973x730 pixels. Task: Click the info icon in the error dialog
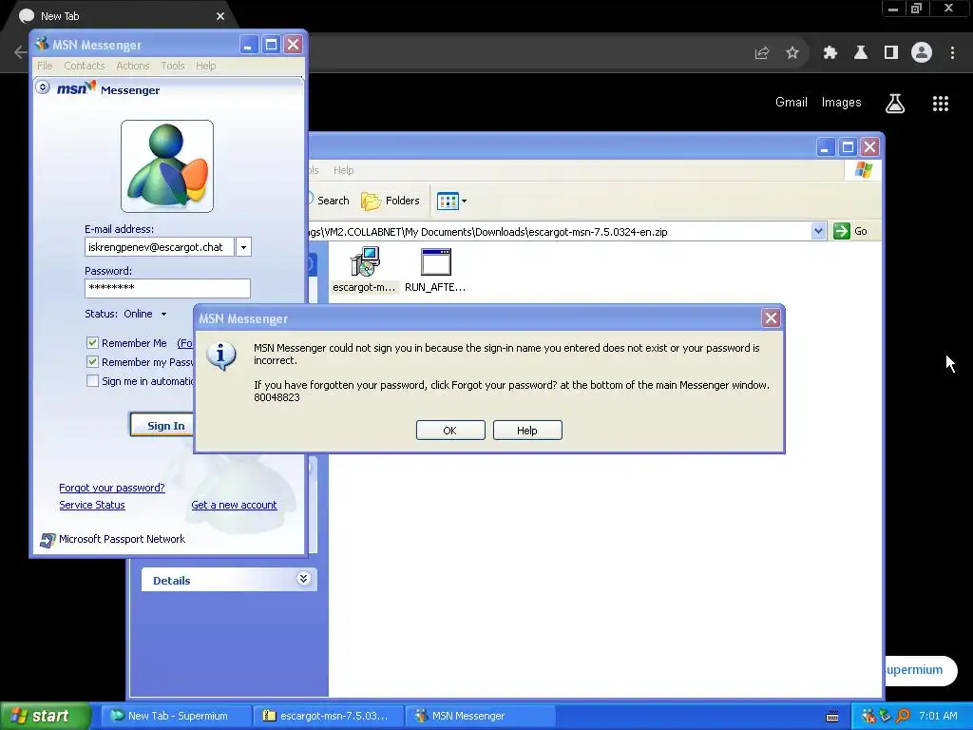(220, 355)
